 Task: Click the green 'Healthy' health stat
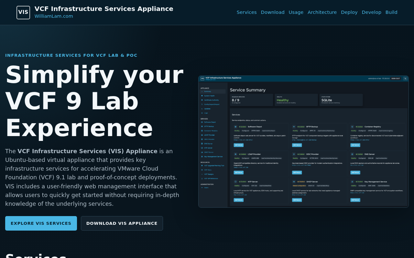(x=282, y=100)
